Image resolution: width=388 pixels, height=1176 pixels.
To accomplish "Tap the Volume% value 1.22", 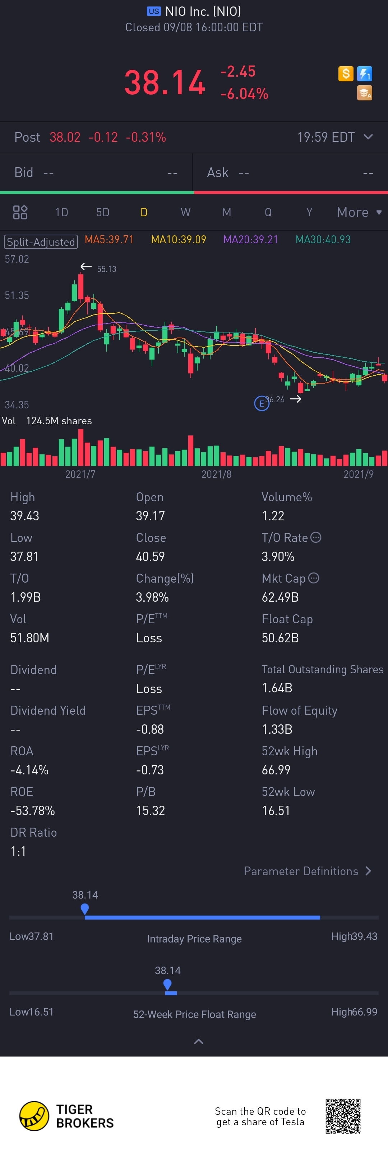I will point(273,516).
